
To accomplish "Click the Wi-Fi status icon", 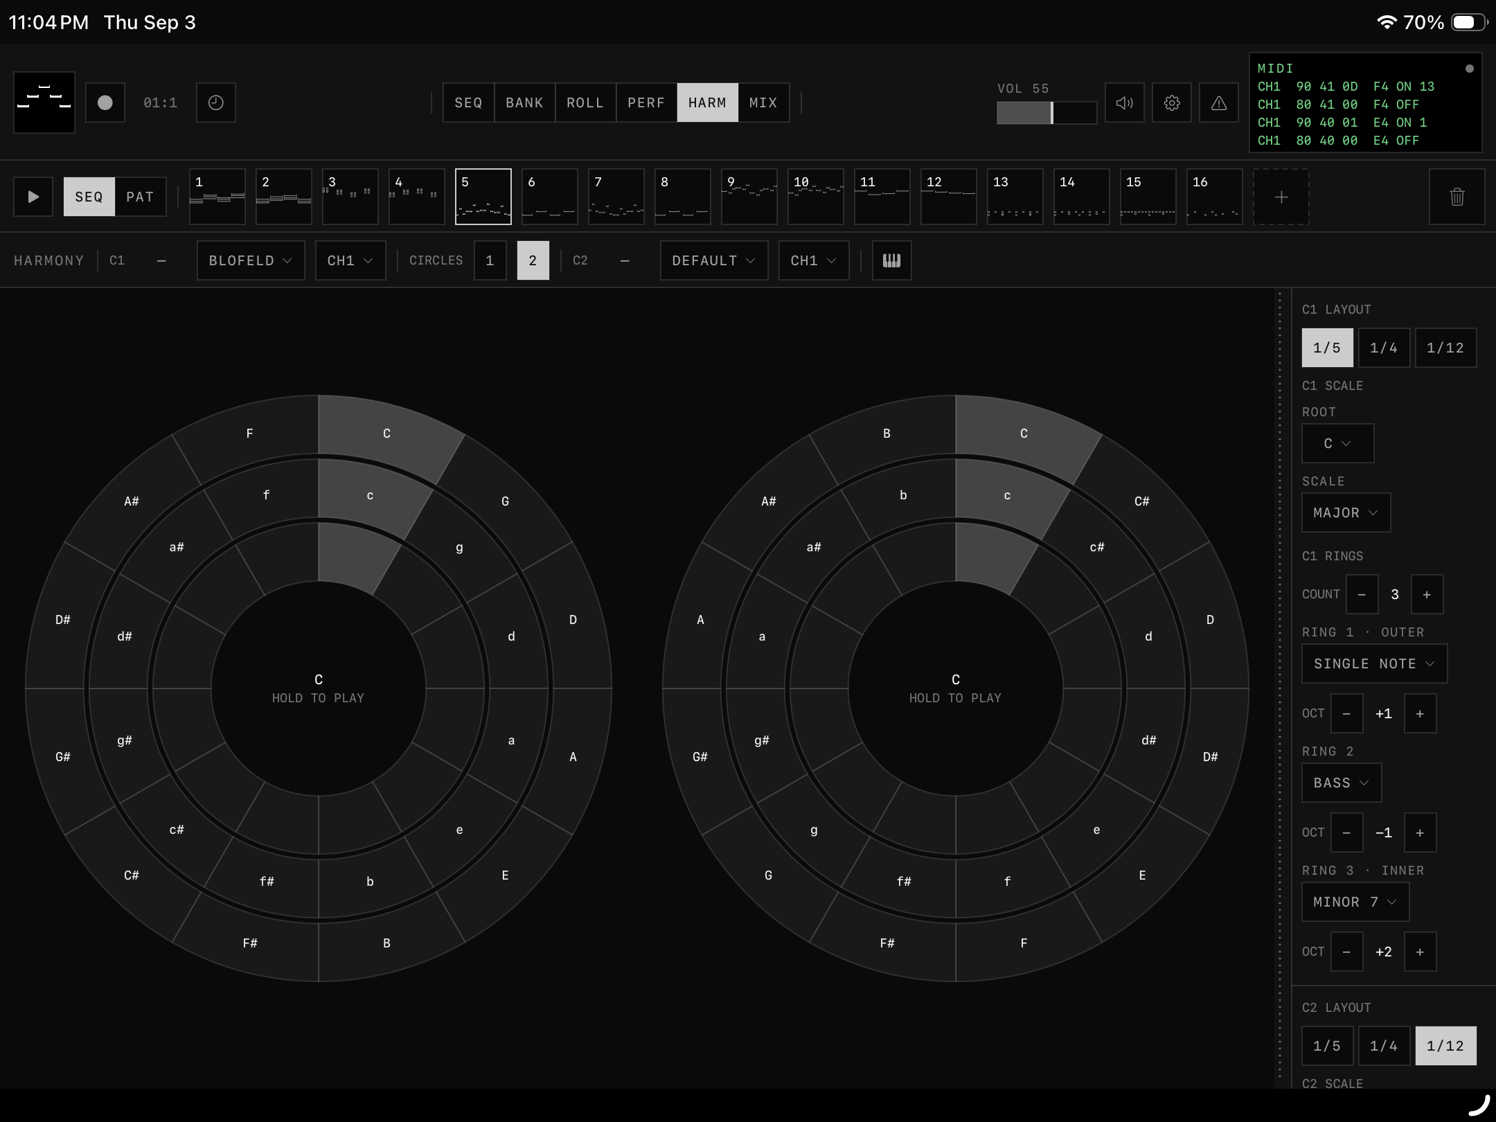I will tap(1387, 22).
